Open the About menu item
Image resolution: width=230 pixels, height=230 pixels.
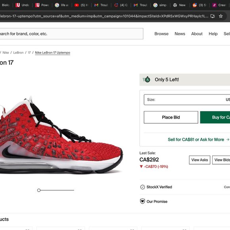pyautogui.click(x=197, y=34)
